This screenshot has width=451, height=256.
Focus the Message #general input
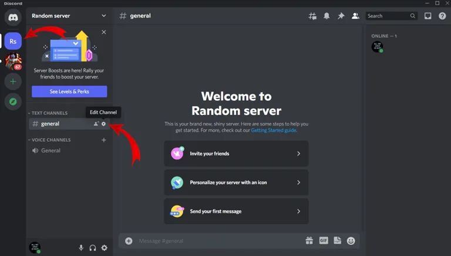tap(218, 241)
